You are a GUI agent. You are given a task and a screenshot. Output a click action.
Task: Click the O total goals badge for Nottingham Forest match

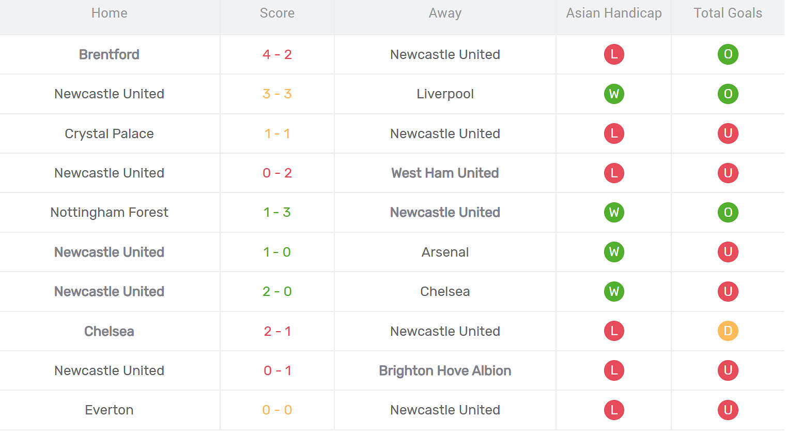pos(728,213)
